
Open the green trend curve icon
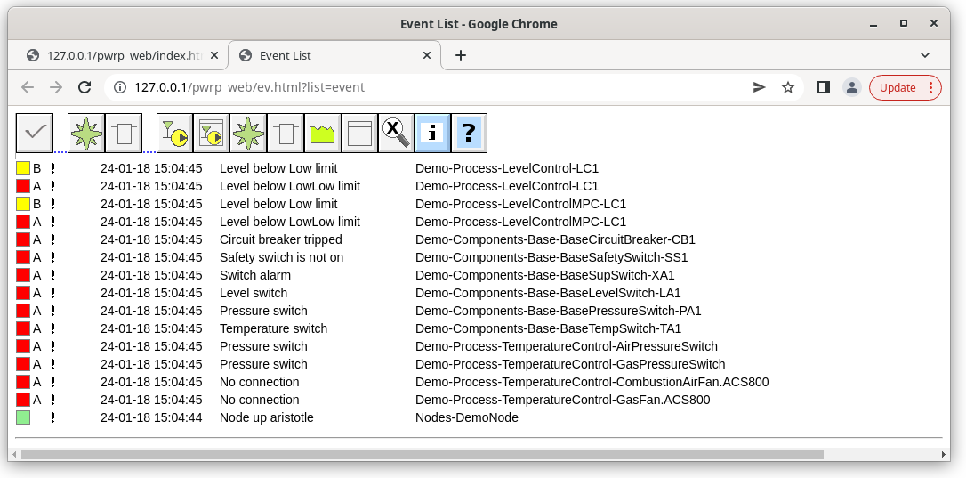322,133
